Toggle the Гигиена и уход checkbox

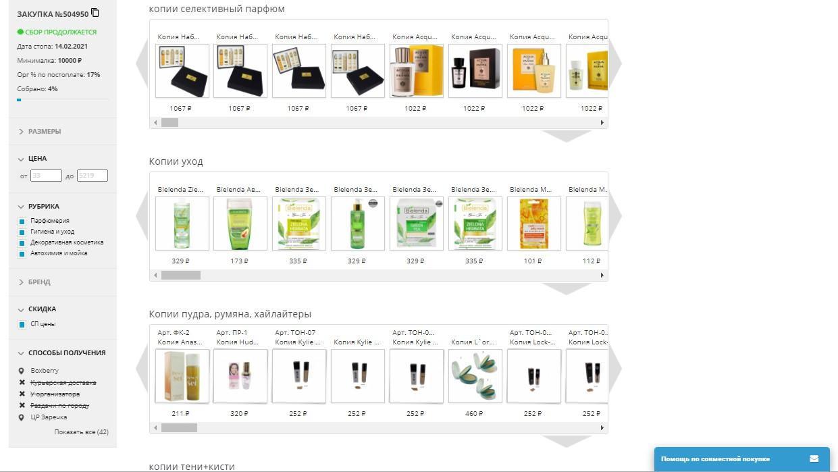point(22,232)
